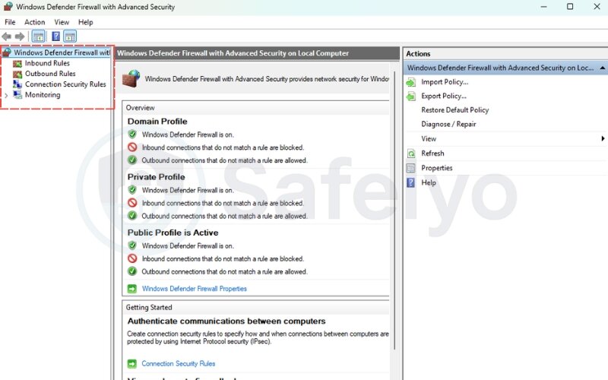This screenshot has width=608, height=380.
Task: Click the Back arrow in the toolbar
Action: click(7, 36)
